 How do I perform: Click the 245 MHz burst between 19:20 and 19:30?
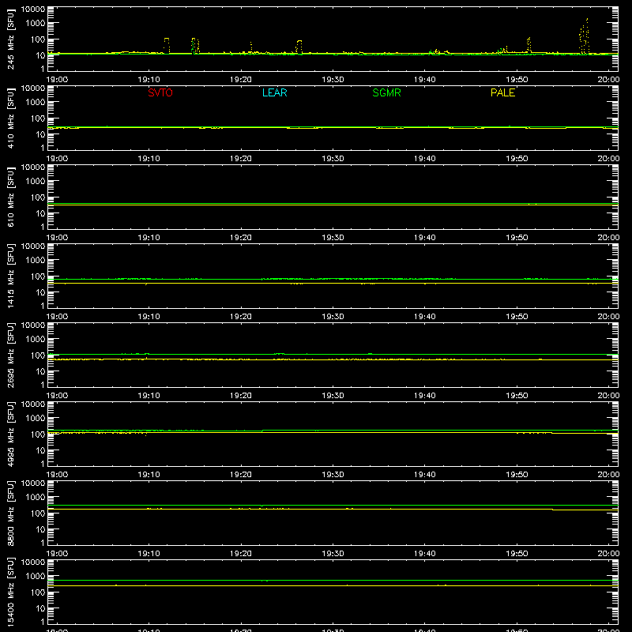click(x=299, y=47)
